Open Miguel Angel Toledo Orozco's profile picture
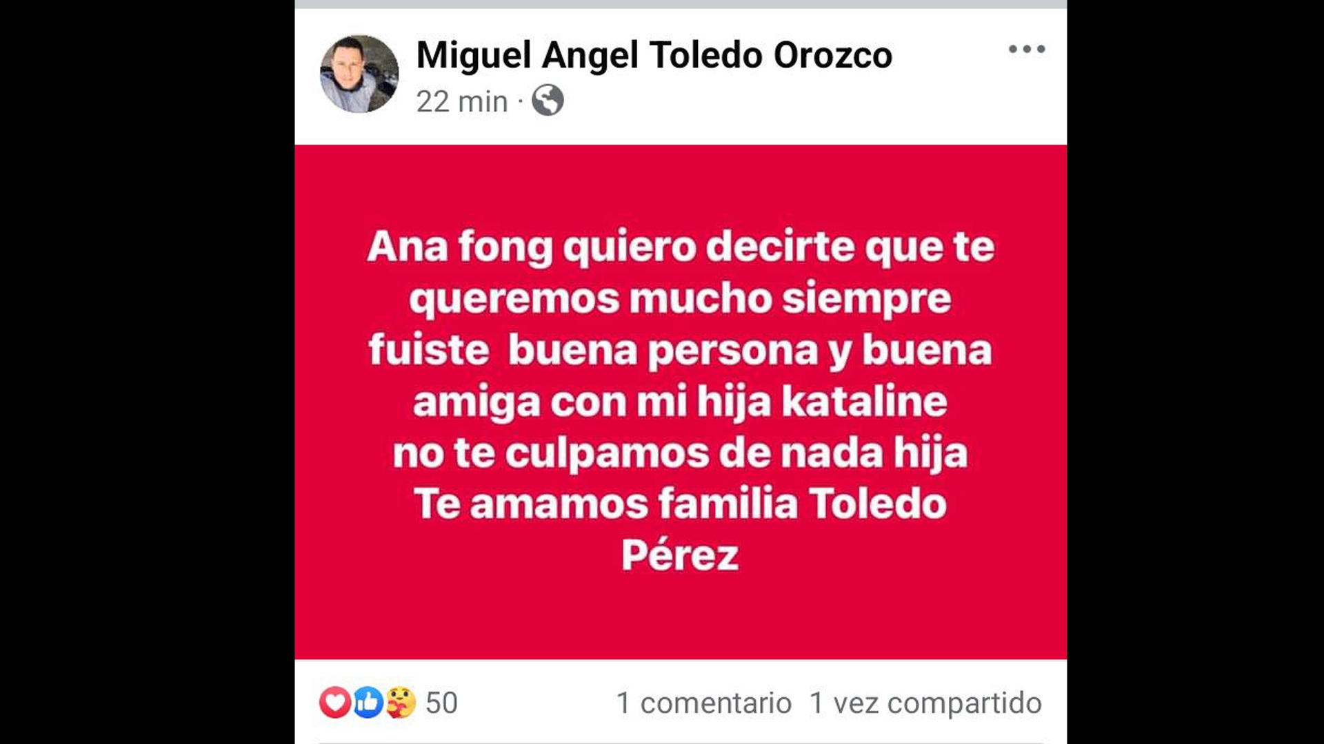The height and width of the screenshot is (744, 1324). point(359,74)
